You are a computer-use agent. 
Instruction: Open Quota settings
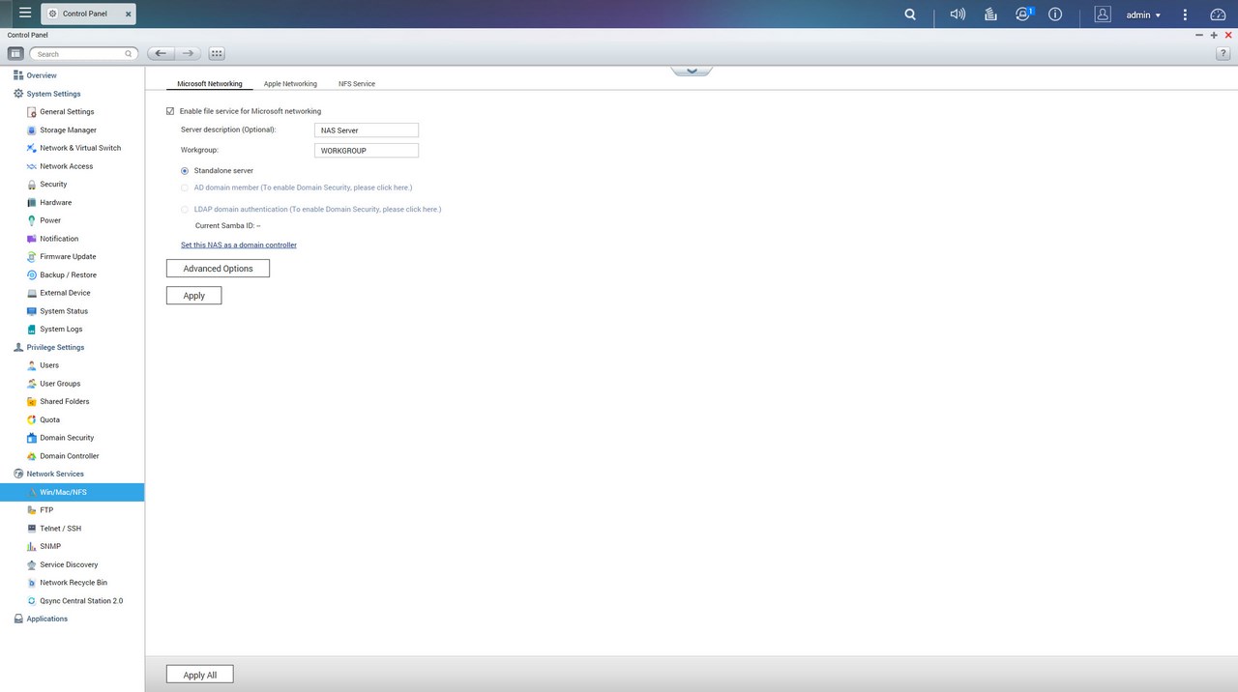[49, 419]
